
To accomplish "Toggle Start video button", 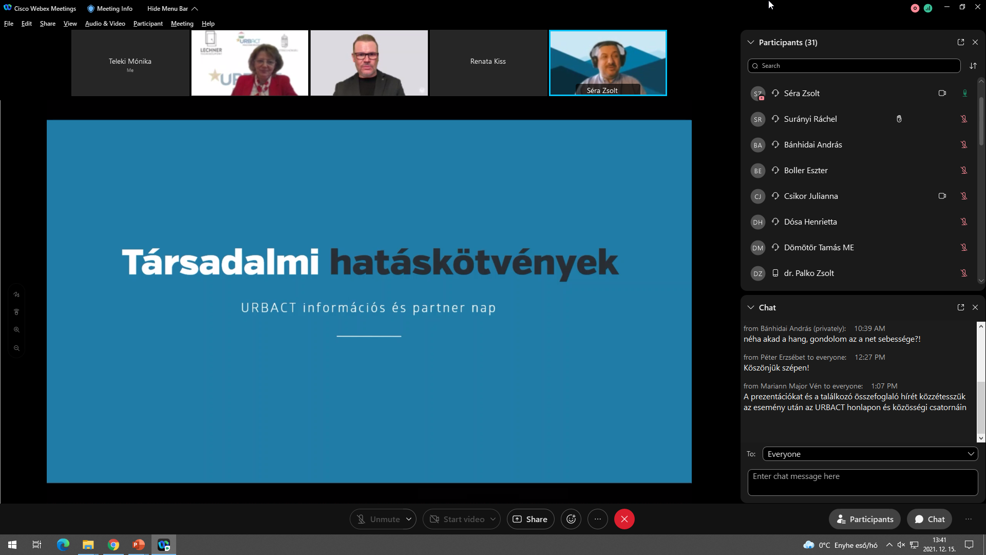I will click(457, 519).
